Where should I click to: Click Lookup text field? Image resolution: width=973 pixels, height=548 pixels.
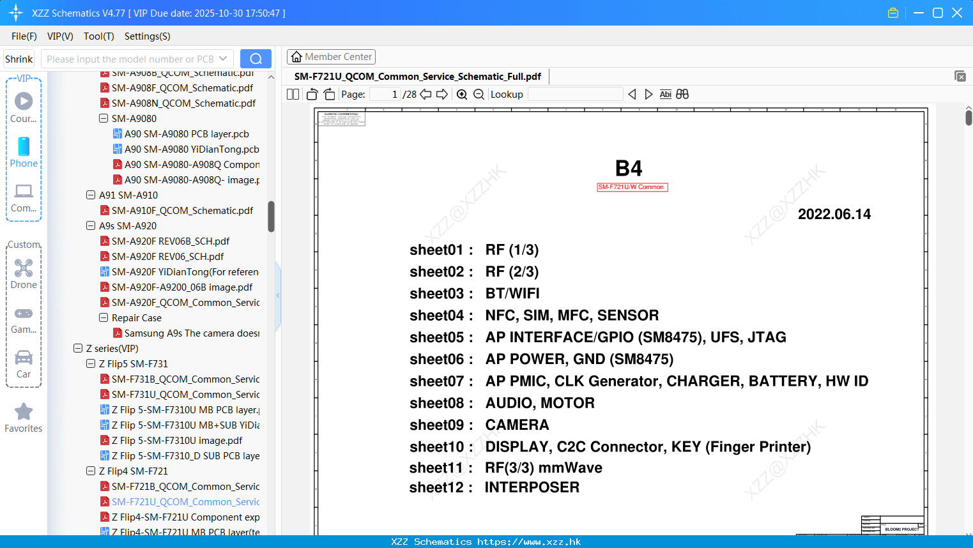pos(575,94)
